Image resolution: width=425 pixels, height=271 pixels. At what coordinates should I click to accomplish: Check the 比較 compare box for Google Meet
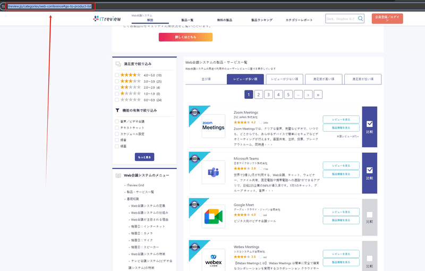(x=369, y=215)
